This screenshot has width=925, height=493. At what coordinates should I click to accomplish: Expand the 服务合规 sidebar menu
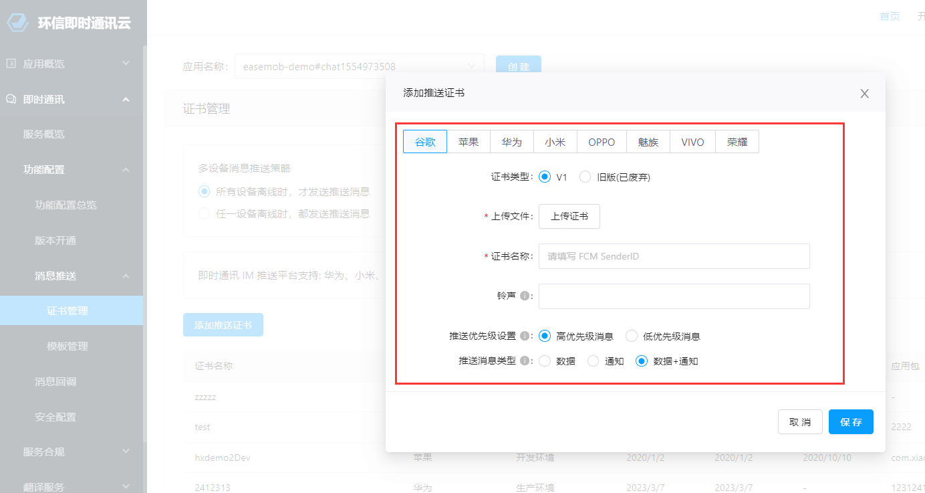(126, 452)
